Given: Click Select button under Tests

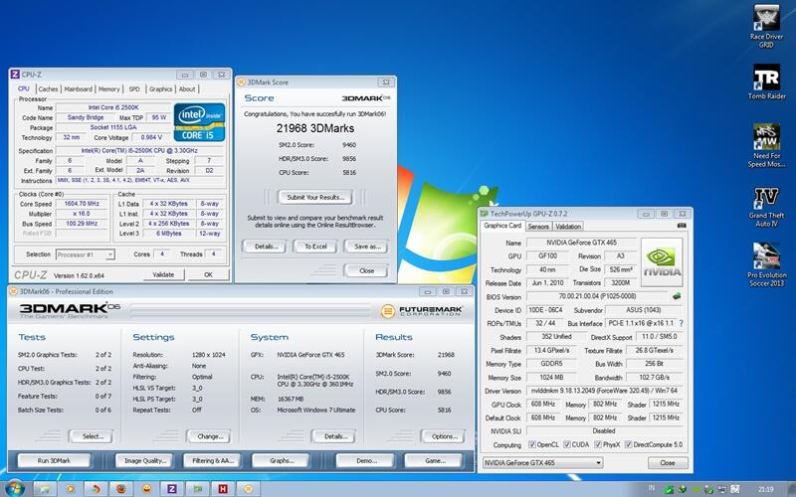Looking at the screenshot, I should point(92,436).
